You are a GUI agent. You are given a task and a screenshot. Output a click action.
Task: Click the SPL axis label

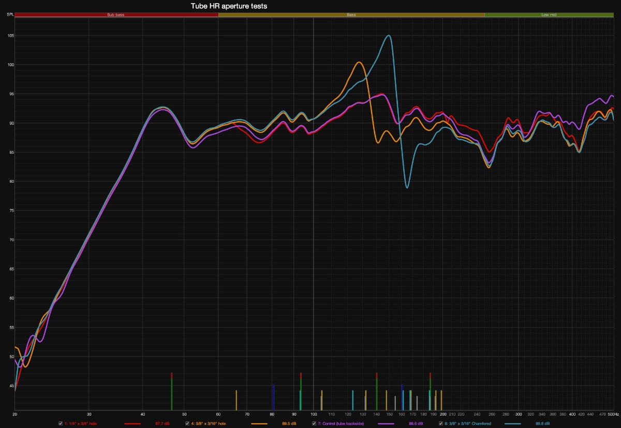[10, 15]
